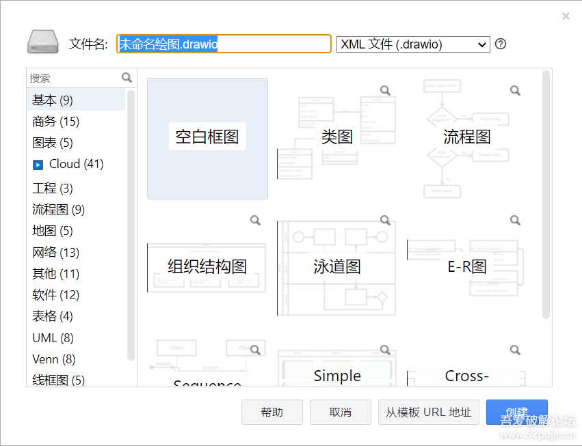Choose the UML (8) category
582x446 pixels.
point(53,338)
